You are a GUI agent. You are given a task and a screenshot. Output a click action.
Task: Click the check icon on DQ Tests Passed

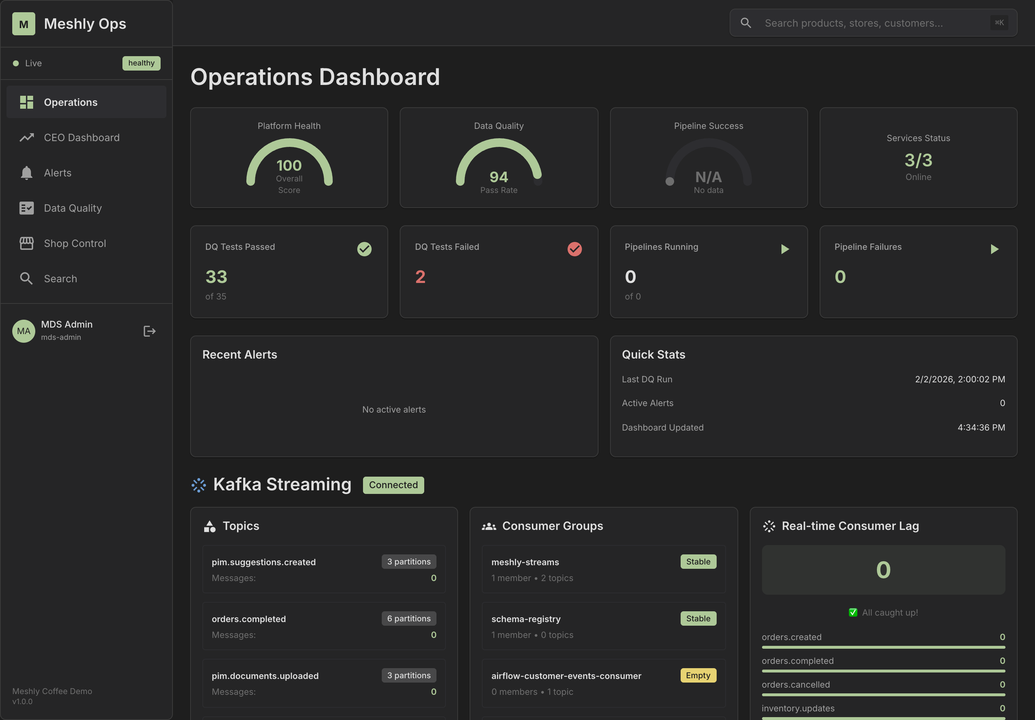(x=364, y=249)
